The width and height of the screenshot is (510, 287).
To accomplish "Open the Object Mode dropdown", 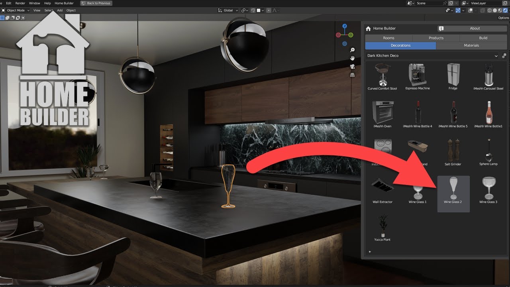I will coord(16,10).
